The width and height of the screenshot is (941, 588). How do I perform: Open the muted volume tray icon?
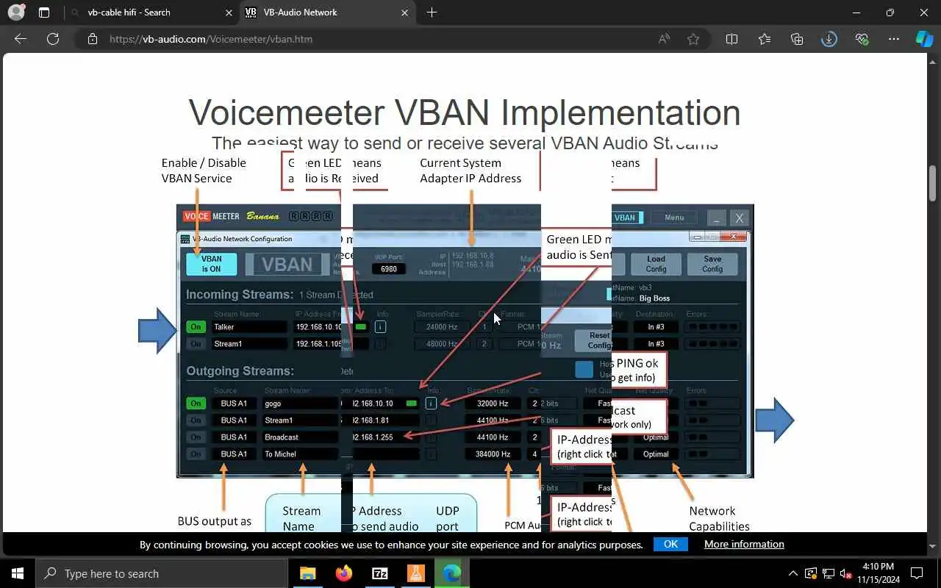click(846, 573)
